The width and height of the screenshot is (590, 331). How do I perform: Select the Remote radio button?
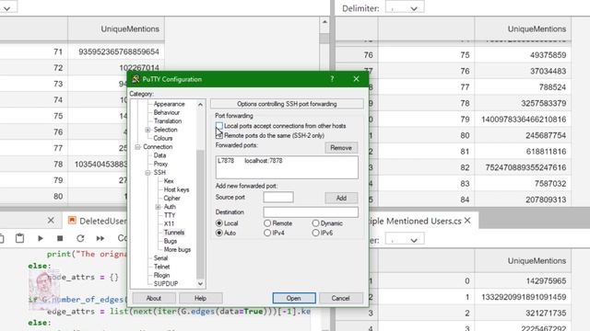267,223
